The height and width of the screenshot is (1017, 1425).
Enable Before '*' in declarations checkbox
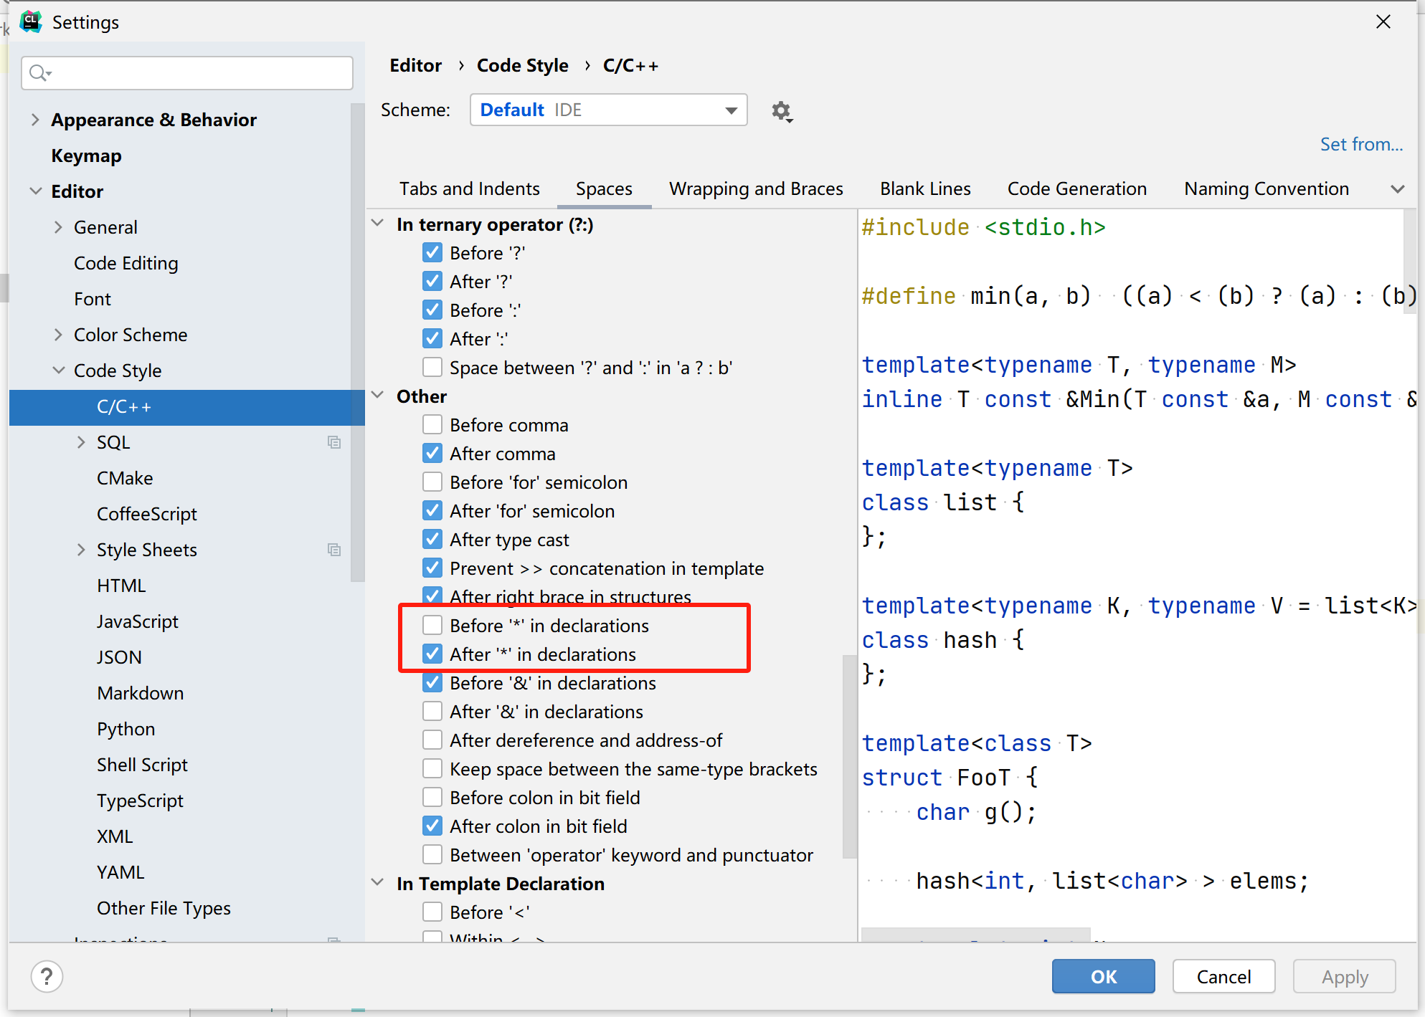pos(432,625)
